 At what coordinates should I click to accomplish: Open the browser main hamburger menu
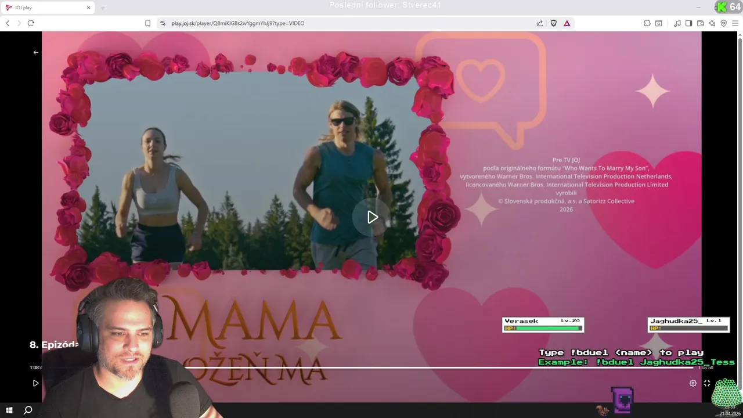click(735, 23)
